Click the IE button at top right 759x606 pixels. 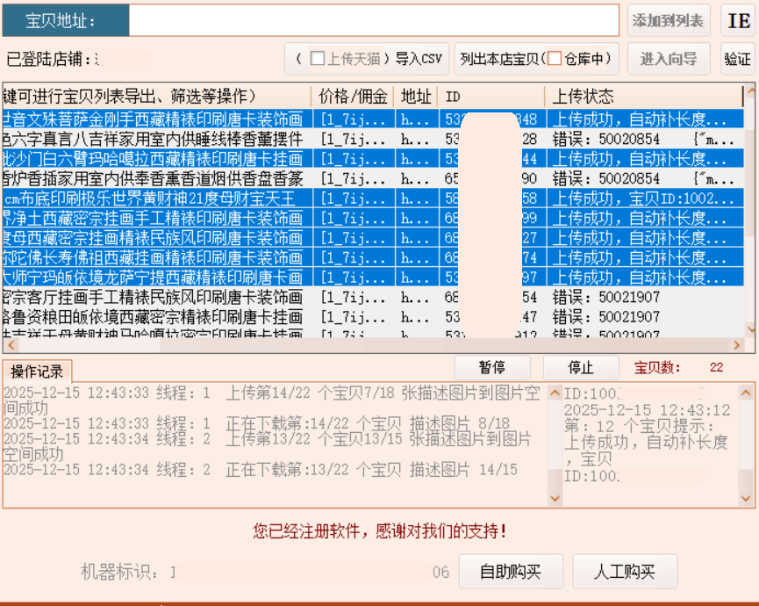point(737,21)
